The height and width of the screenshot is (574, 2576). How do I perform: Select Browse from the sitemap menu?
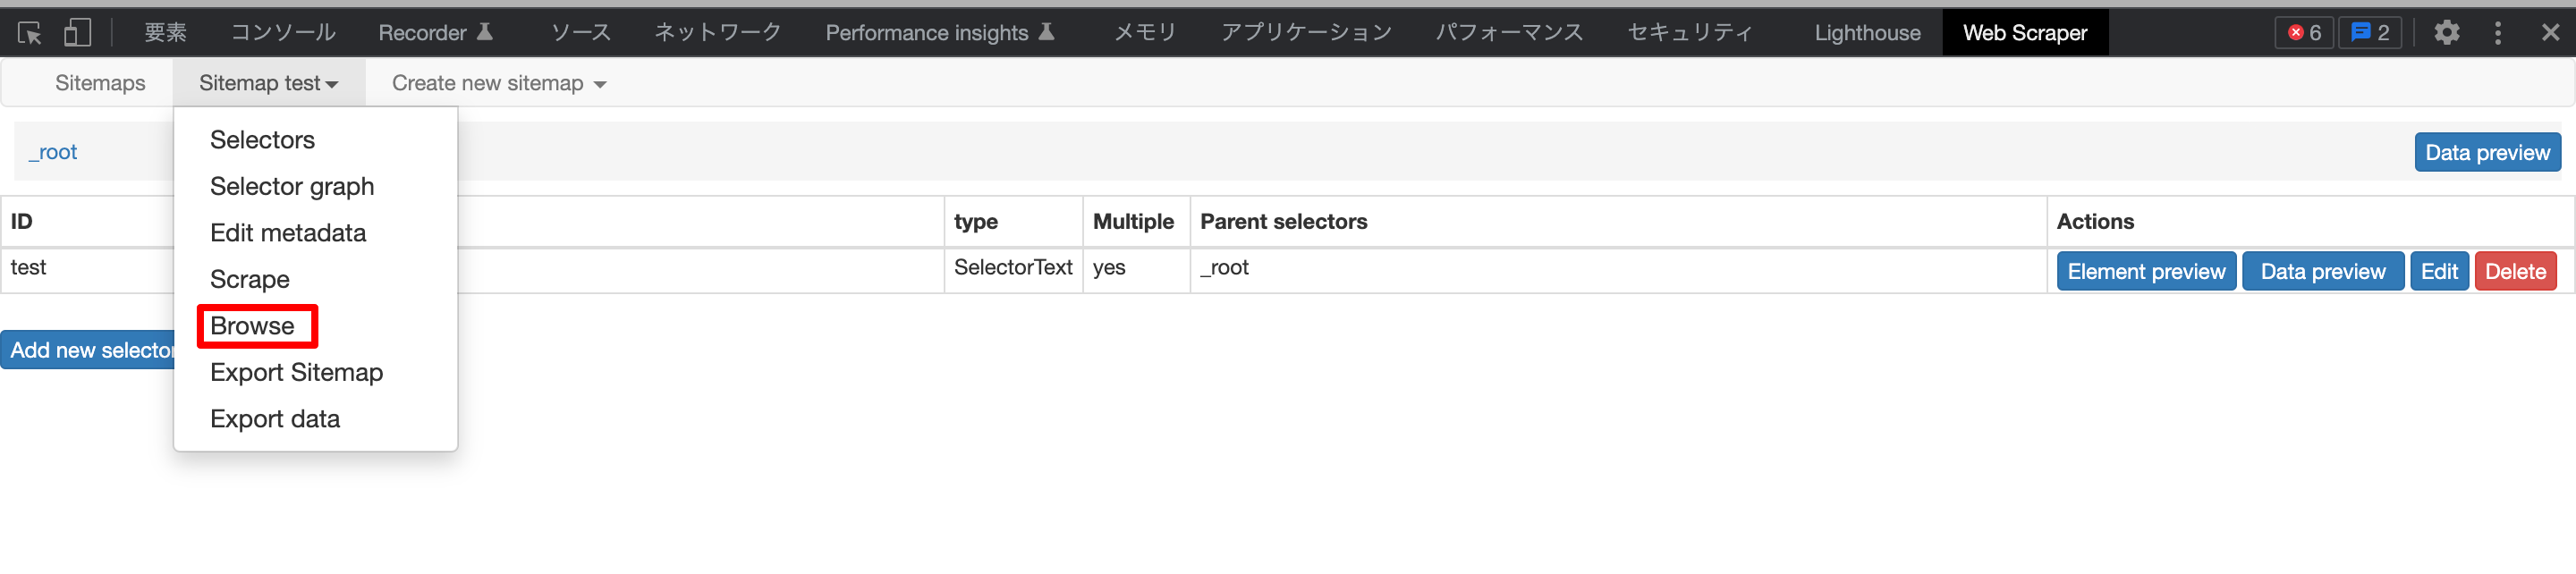[x=252, y=326]
